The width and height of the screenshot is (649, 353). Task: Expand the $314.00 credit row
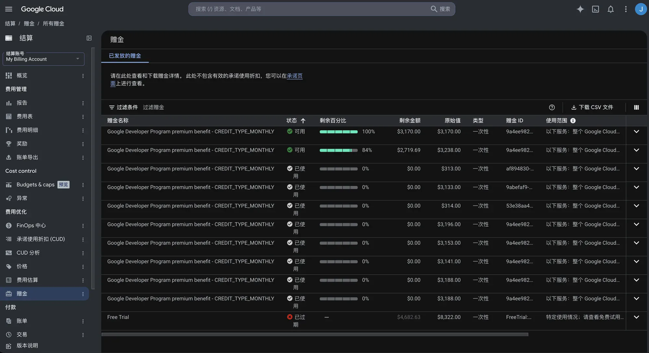[x=636, y=206]
